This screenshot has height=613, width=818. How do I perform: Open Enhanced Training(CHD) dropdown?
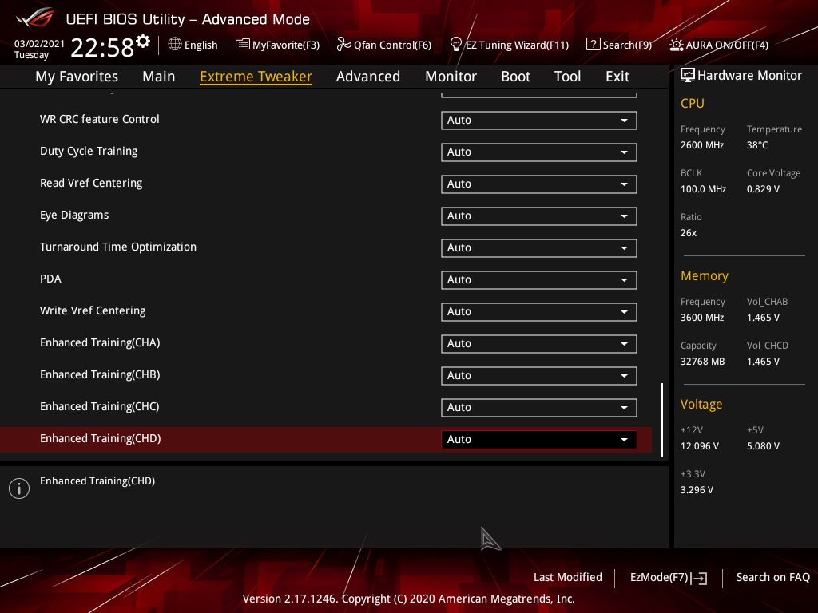coord(539,440)
